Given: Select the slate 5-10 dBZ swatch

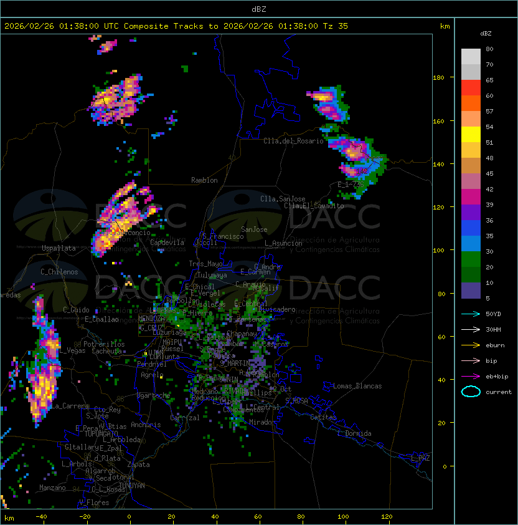Looking at the screenshot, I should pos(471,291).
